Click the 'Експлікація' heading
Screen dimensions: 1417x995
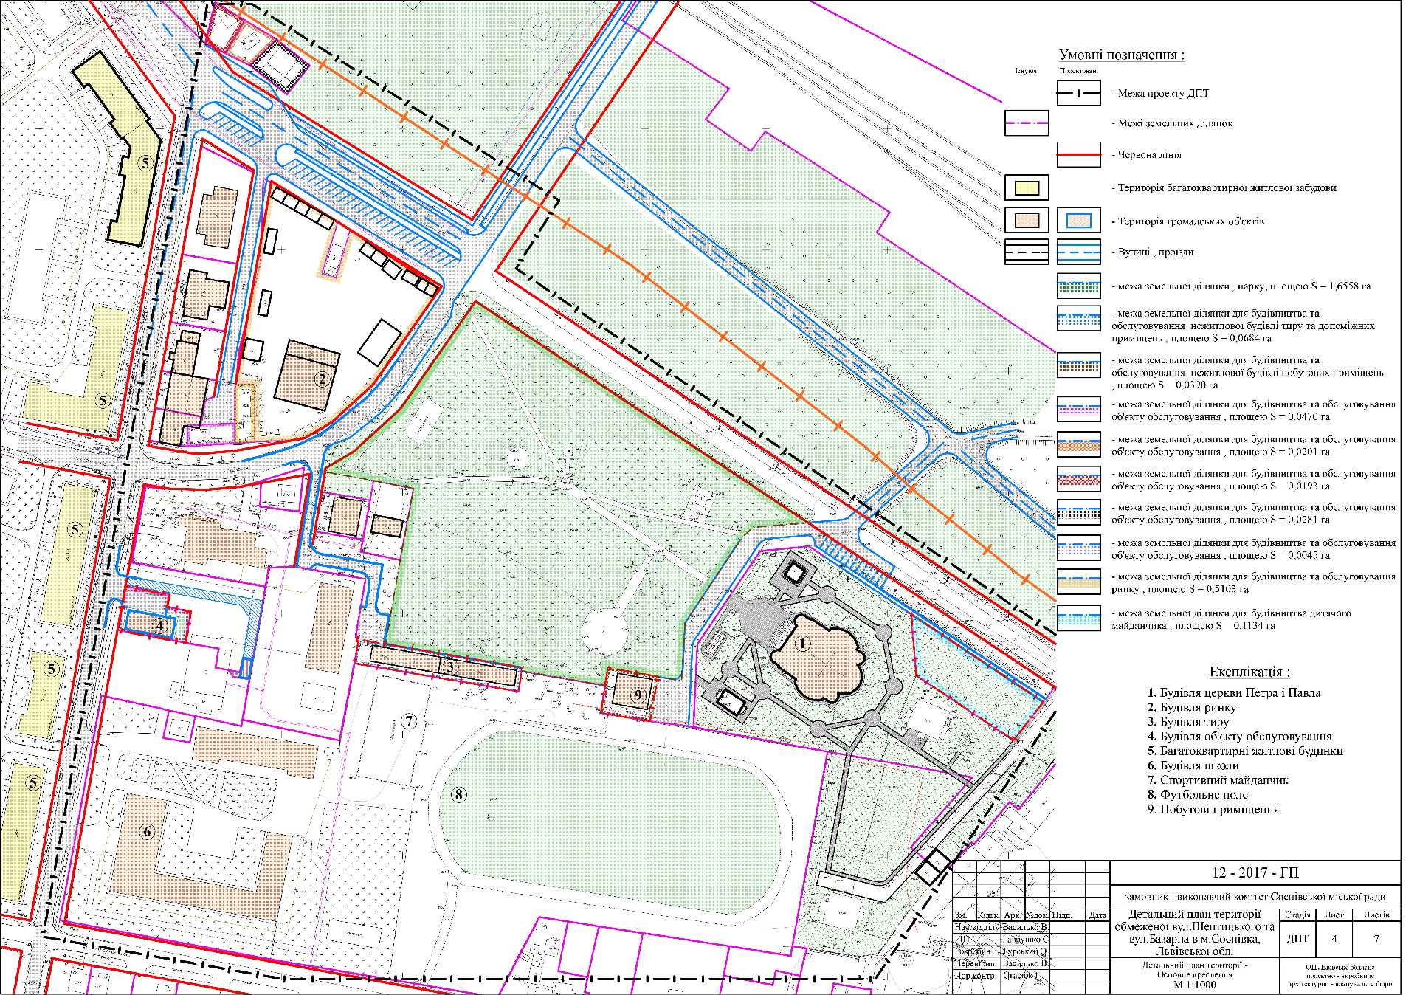click(1250, 672)
